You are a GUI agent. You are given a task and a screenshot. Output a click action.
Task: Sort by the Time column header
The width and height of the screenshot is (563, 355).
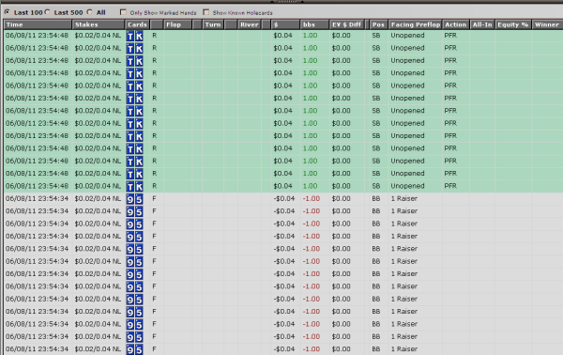[x=38, y=24]
